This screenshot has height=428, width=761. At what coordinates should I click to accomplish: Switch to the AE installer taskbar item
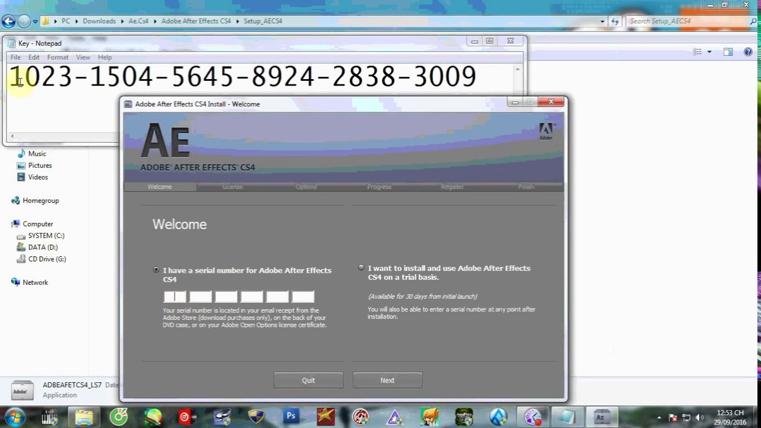(x=601, y=417)
